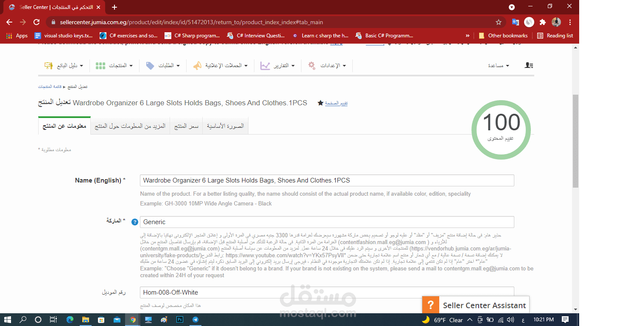Open the Chrome three-dot menu
The image size is (636, 326).
click(570, 22)
